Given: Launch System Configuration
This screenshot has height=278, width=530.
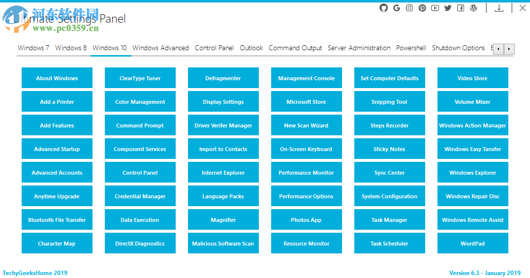Looking at the screenshot, I should pos(389,196).
